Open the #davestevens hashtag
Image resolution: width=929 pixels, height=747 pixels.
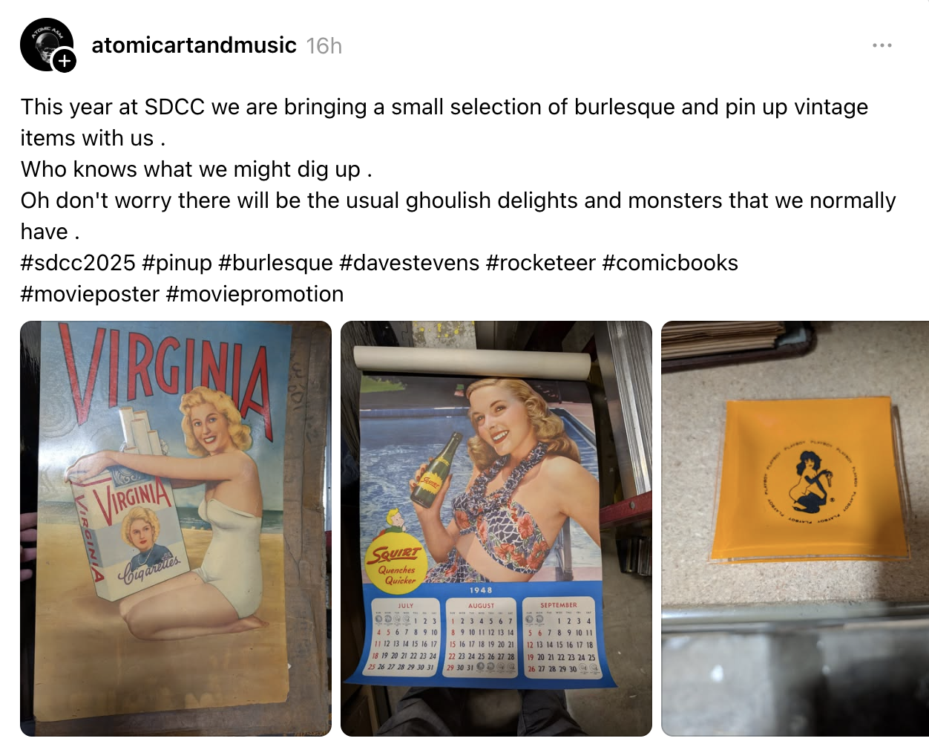click(x=409, y=263)
